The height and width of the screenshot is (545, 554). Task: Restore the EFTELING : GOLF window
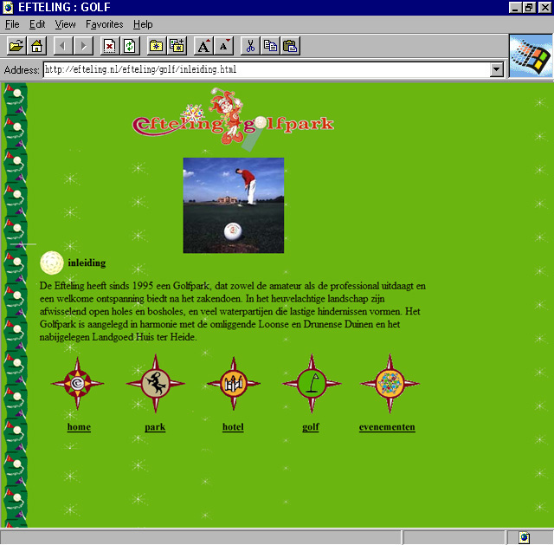529,8
